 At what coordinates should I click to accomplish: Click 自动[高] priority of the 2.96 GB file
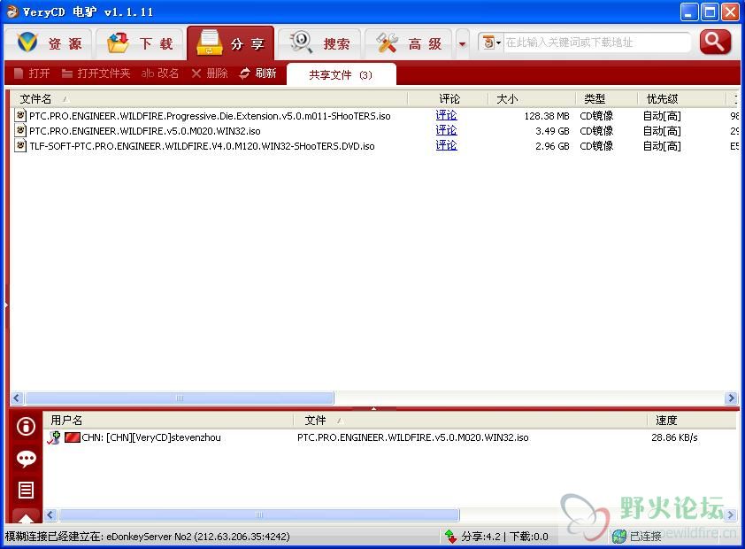tap(662, 146)
